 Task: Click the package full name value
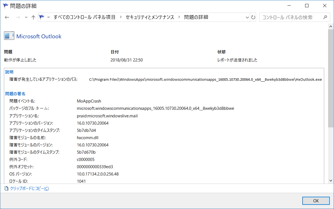155,108
